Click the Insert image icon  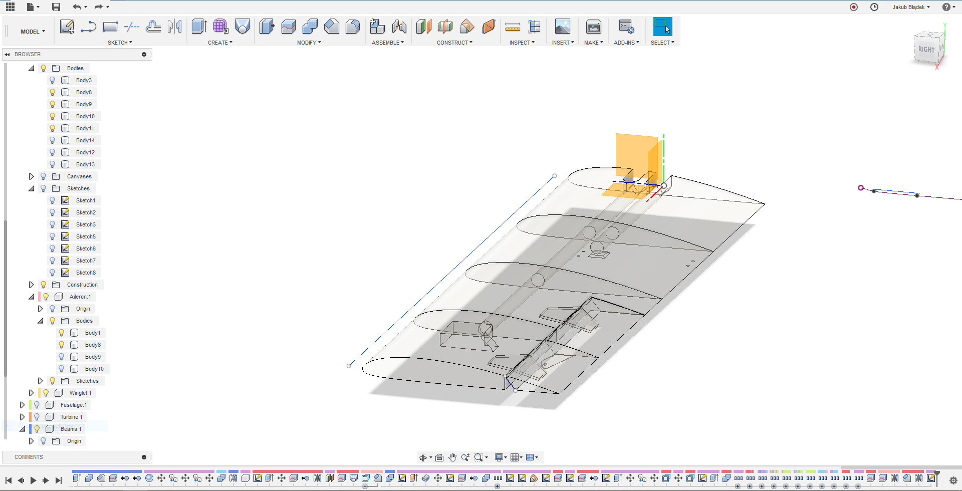pos(563,27)
